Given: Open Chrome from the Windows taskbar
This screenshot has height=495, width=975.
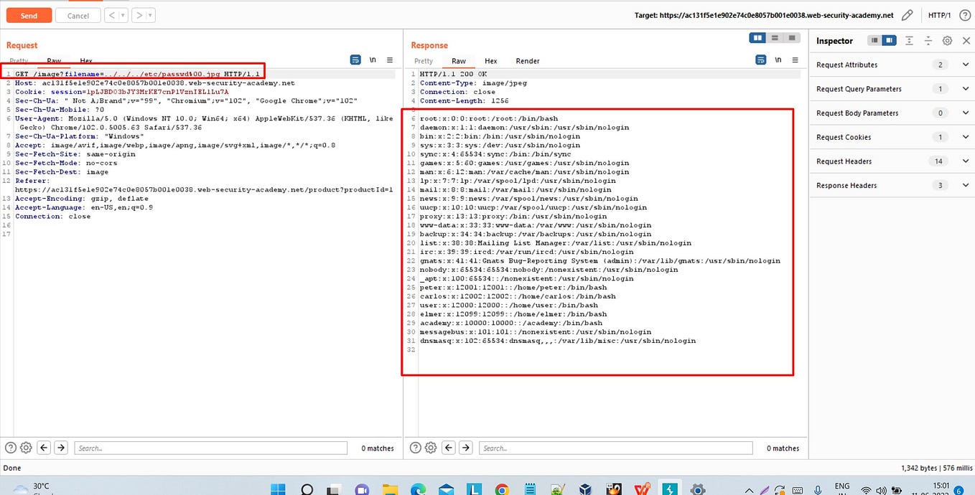Looking at the screenshot, I should (501, 489).
